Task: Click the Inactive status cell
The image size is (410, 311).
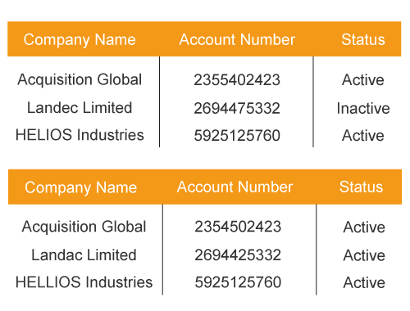Action: (363, 108)
